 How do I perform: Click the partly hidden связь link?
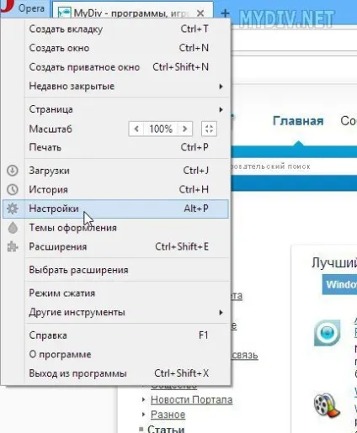point(245,355)
